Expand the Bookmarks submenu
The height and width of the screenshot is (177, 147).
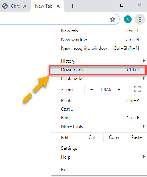coord(98,78)
